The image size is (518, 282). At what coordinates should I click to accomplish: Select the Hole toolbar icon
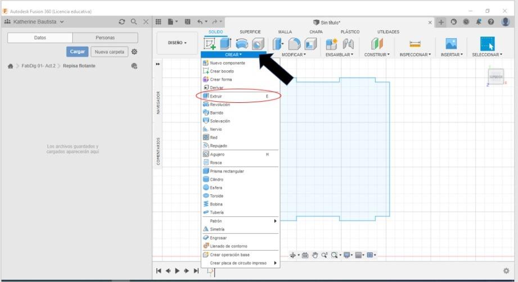click(x=258, y=44)
